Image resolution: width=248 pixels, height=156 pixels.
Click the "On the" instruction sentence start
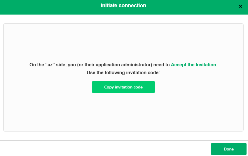[x=36, y=65]
